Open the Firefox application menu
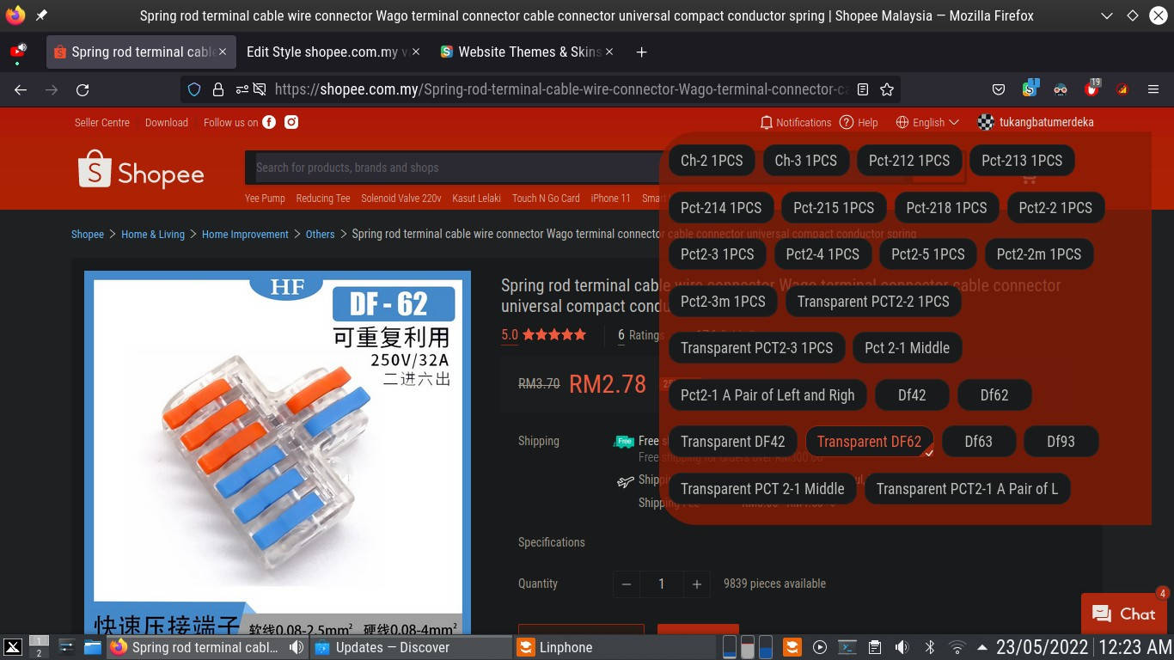Screen dimensions: 1174x660 [1153, 89]
